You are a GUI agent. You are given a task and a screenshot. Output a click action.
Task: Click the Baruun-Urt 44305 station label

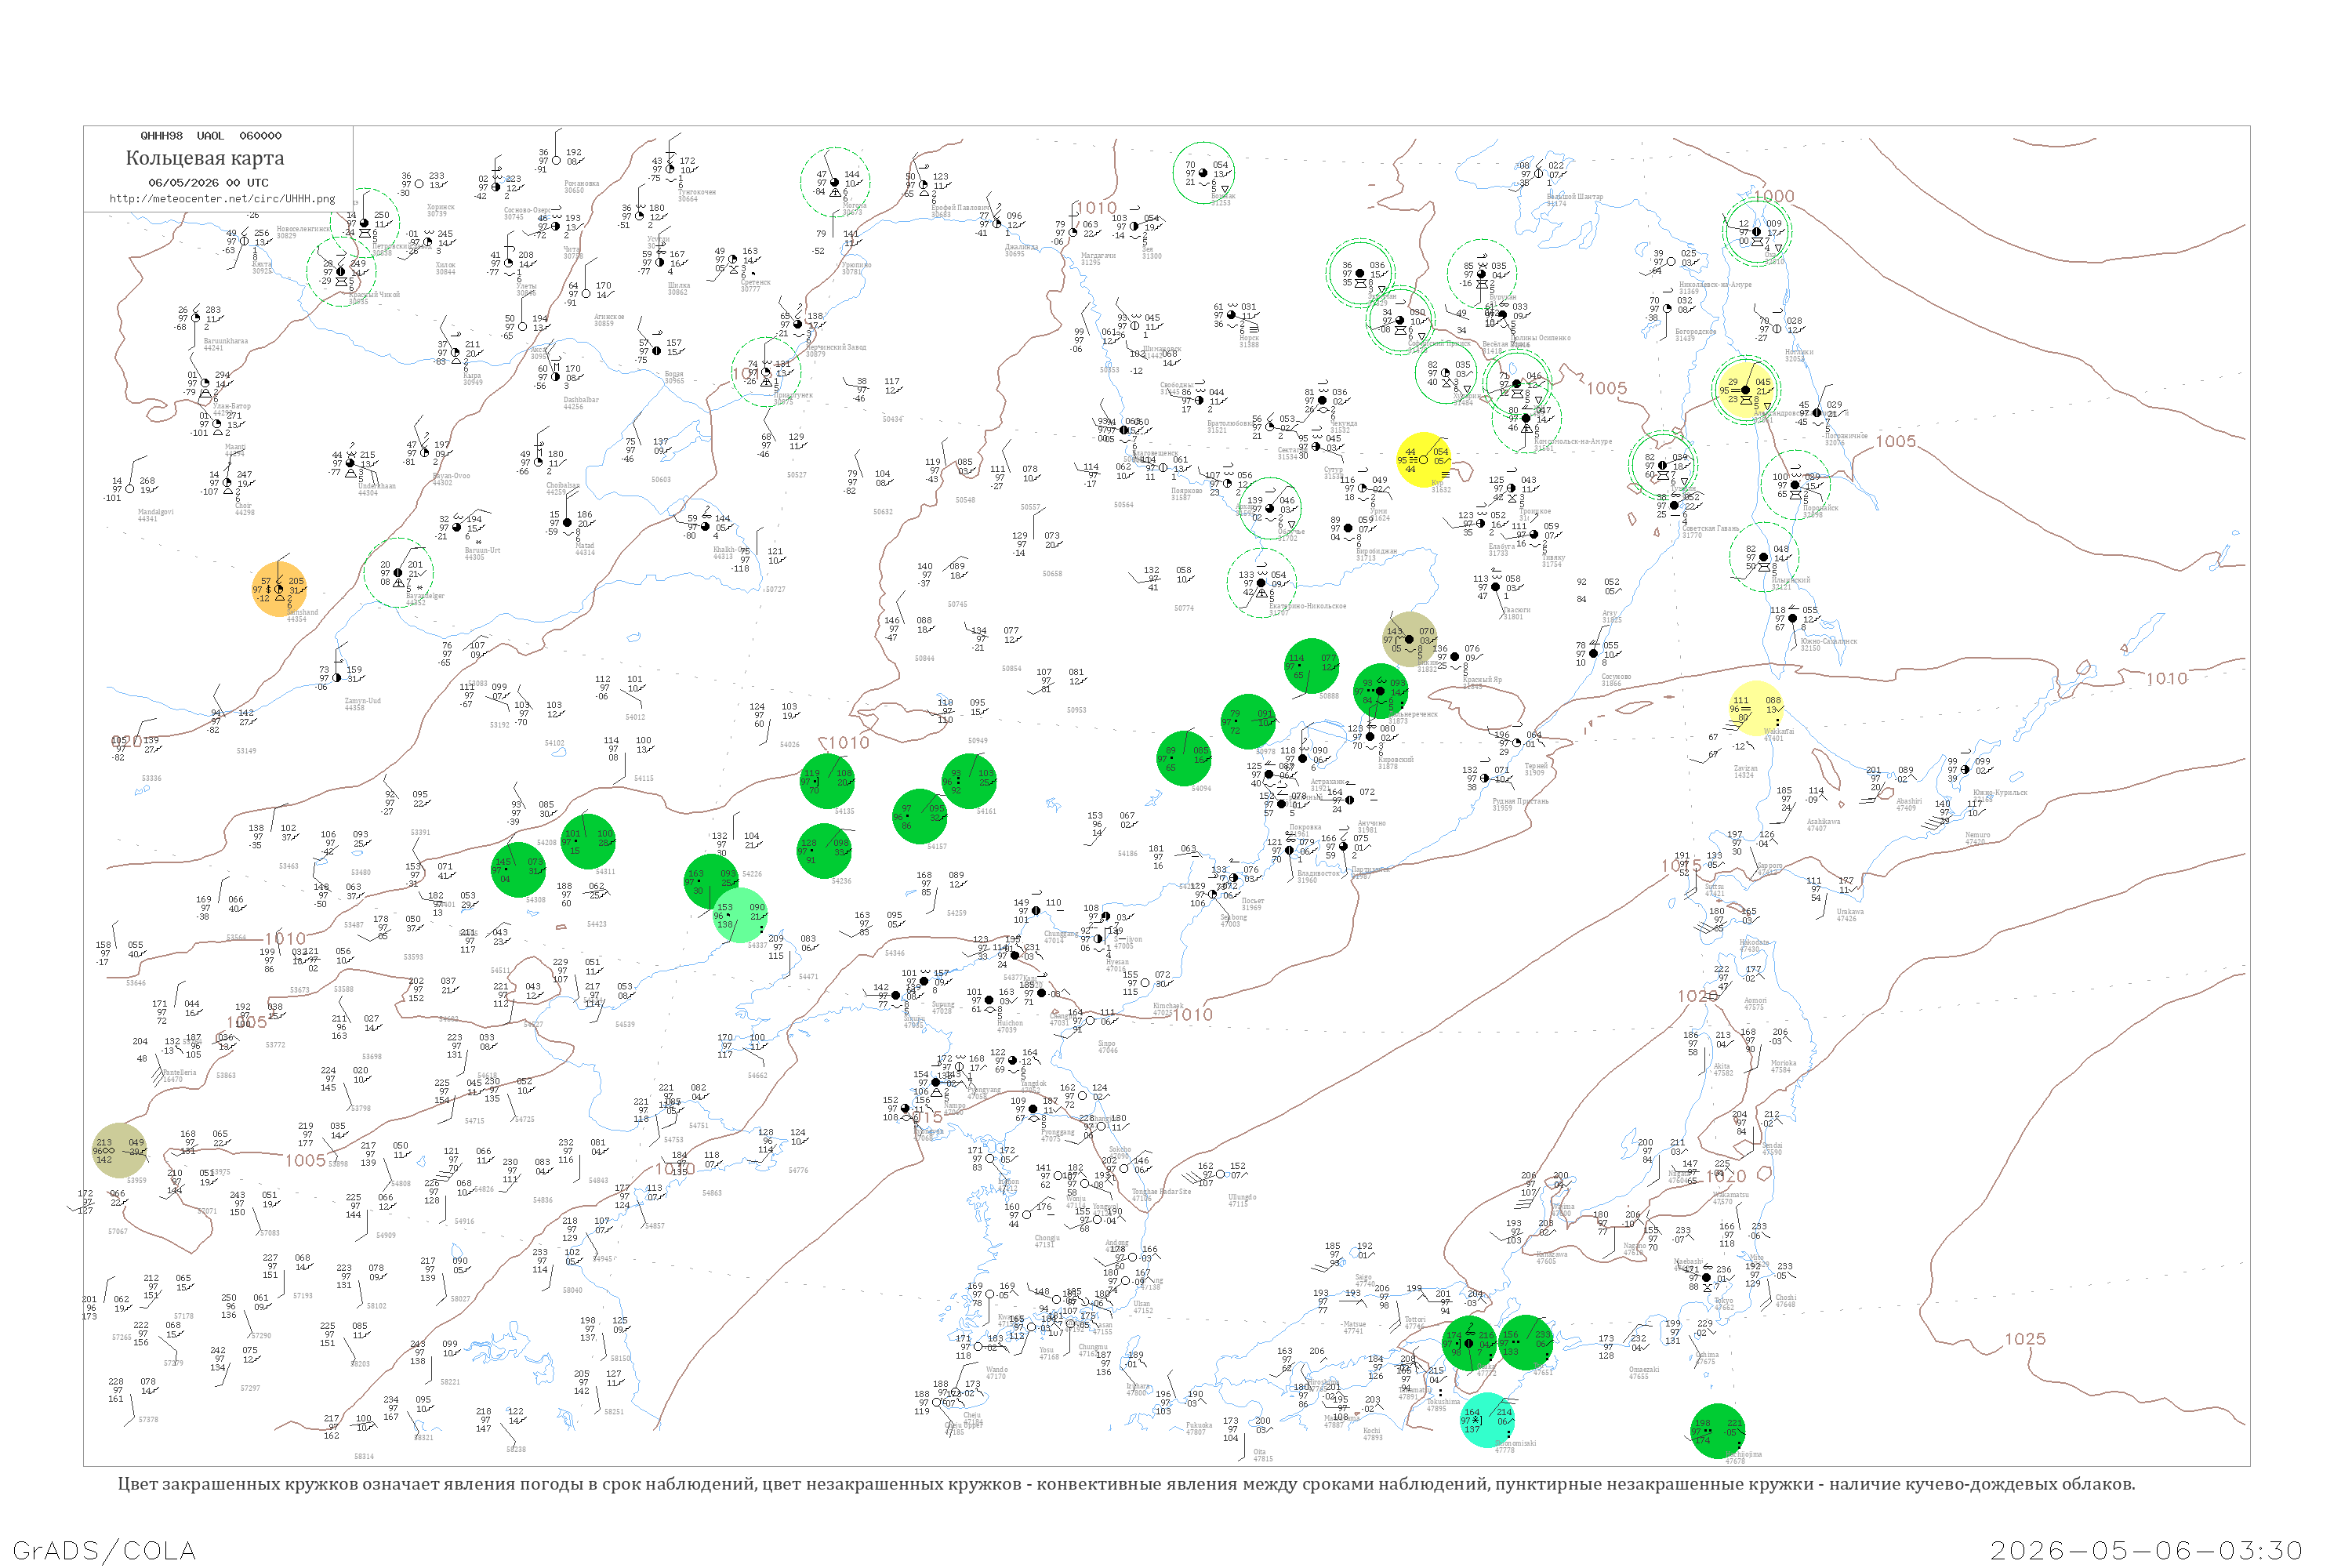coord(482,553)
